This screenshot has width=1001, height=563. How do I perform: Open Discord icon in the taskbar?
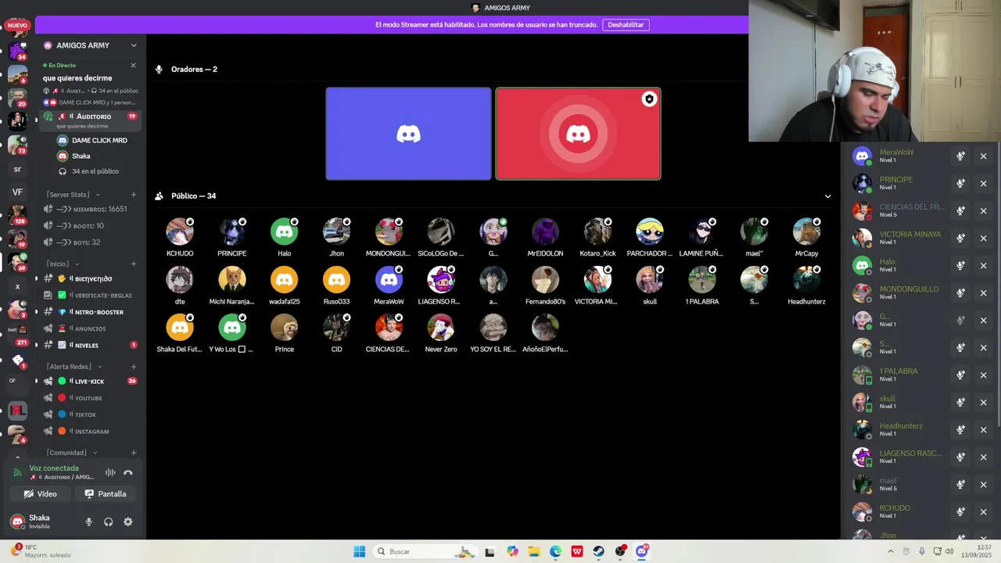pyautogui.click(x=642, y=551)
